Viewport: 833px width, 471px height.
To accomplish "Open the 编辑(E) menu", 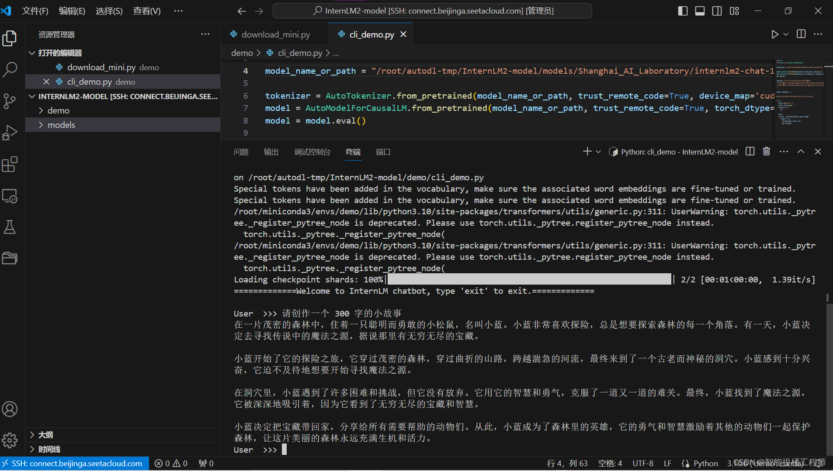I will tap(72, 11).
